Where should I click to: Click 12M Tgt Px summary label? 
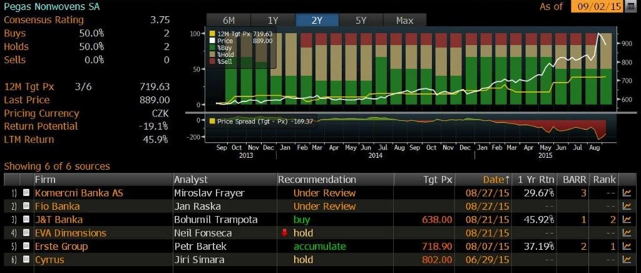(x=29, y=86)
